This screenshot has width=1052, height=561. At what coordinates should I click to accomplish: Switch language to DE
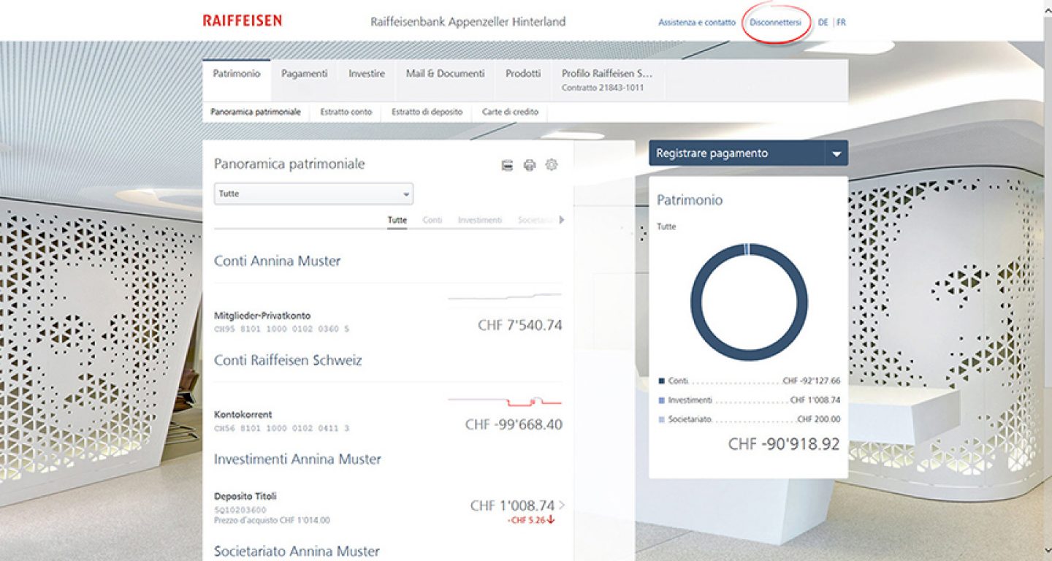pos(823,23)
